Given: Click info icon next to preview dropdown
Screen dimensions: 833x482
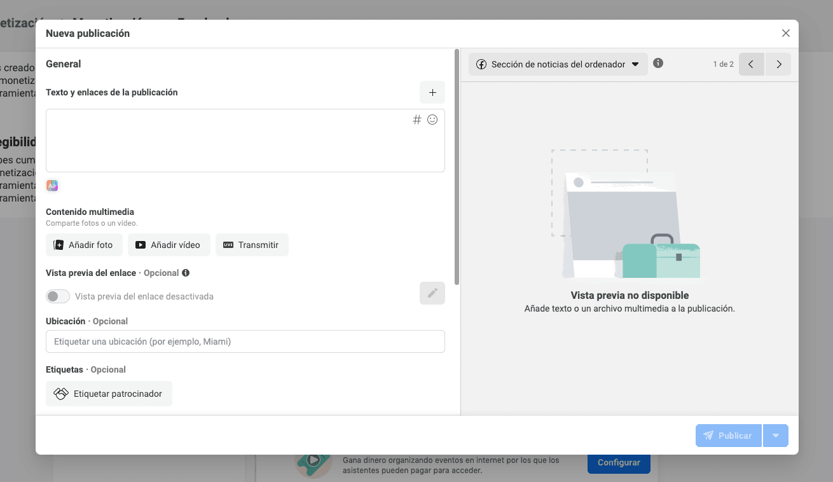Looking at the screenshot, I should (658, 64).
